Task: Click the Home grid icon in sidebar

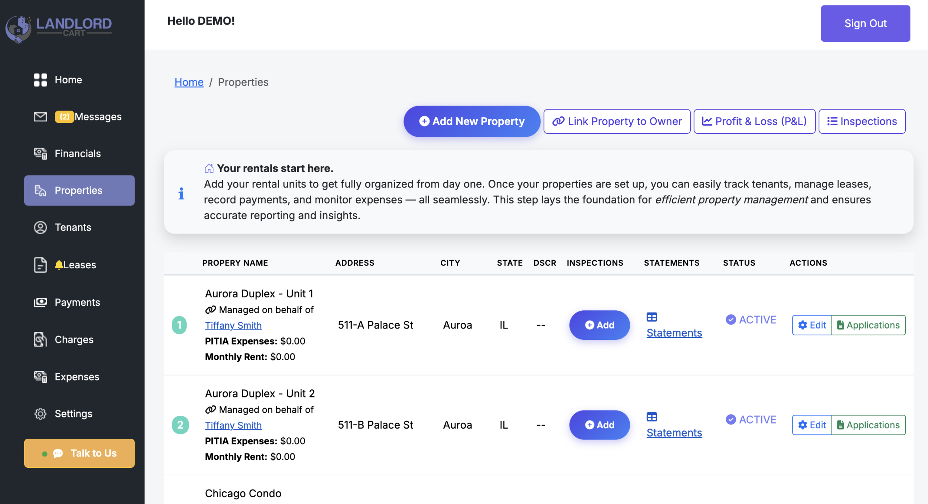Action: click(40, 80)
